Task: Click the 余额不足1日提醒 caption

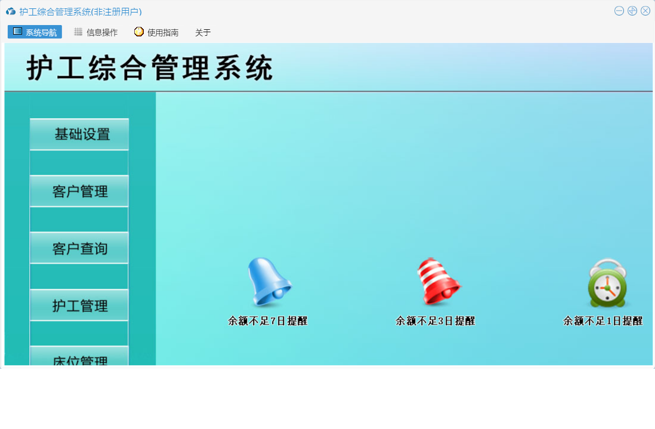Action: 603,321
